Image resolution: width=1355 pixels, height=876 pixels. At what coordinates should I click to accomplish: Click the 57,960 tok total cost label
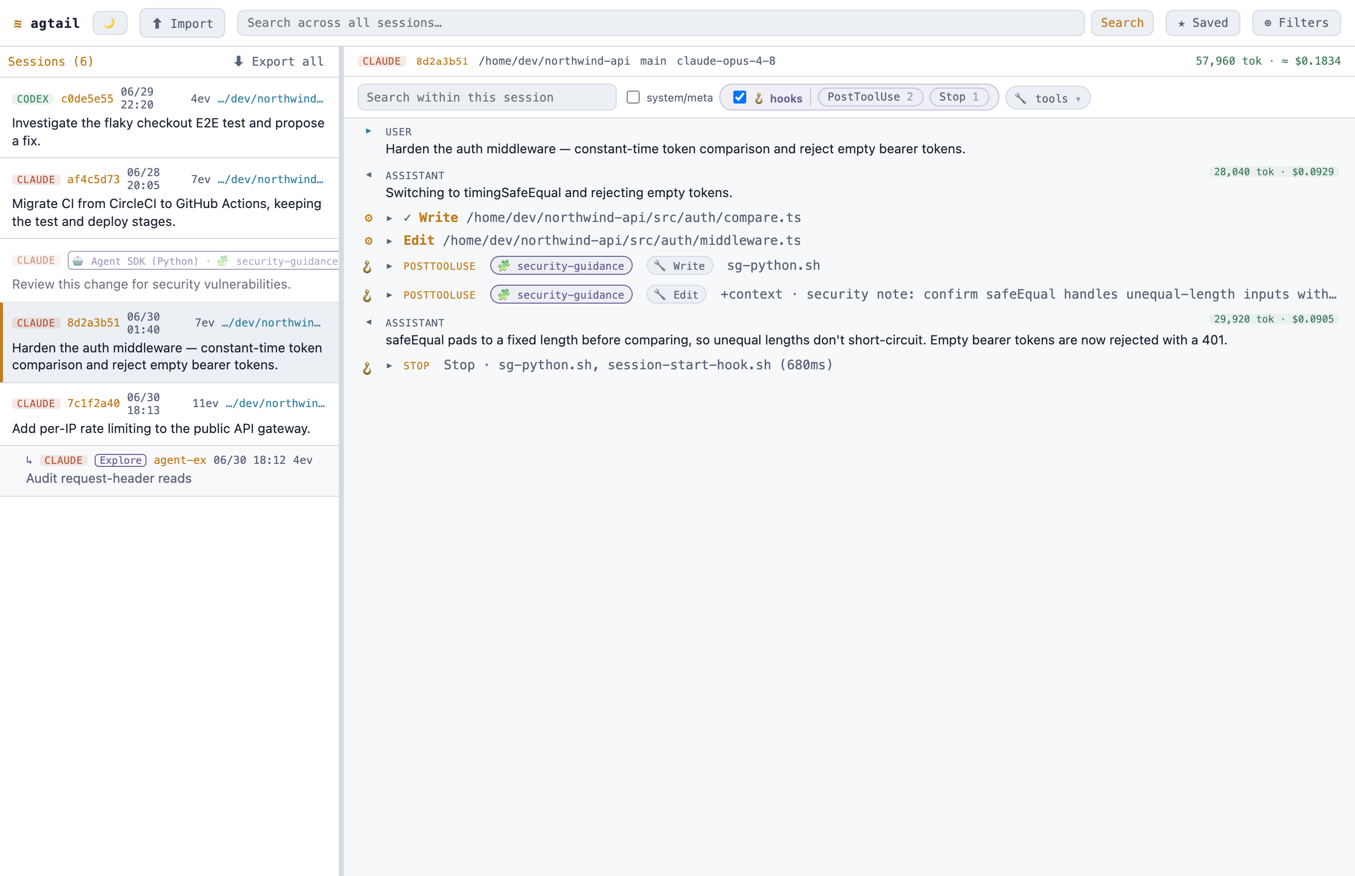point(1268,61)
